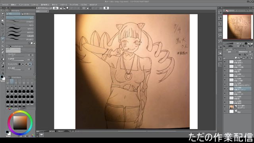Switch to the Marker sub tool tab
This screenshot has width=254, height=143.
(x=28, y=14)
